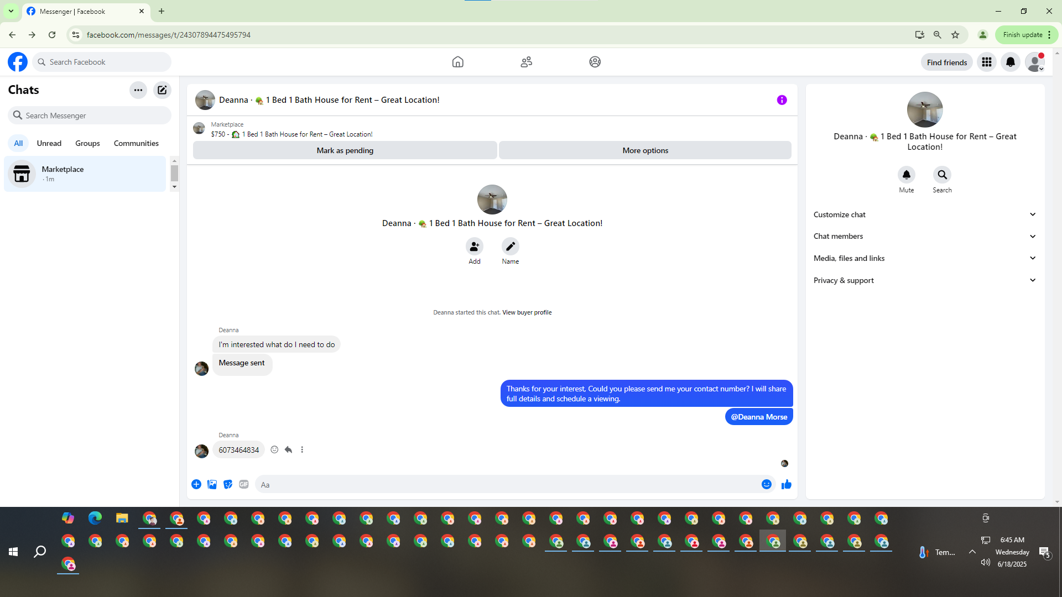Reply to the 6073464834 message
Screen dimensions: 1062x597
288,450
